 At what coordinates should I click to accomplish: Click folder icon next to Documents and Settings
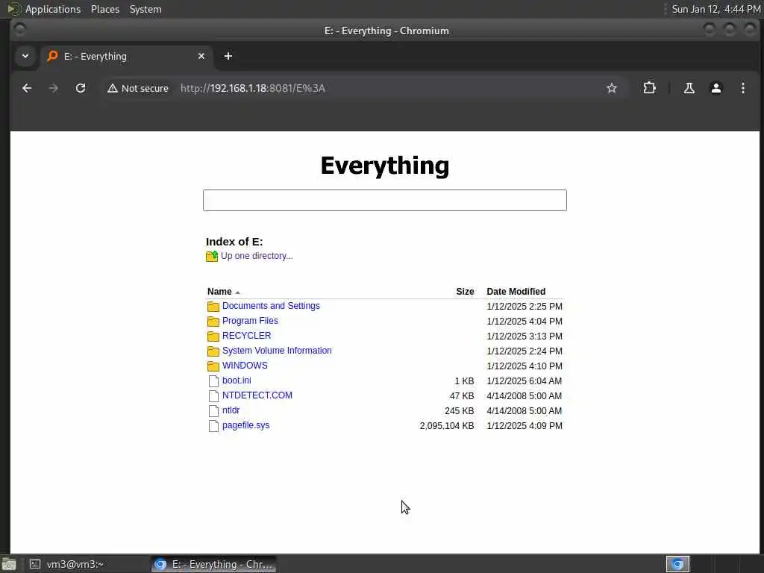click(x=213, y=307)
